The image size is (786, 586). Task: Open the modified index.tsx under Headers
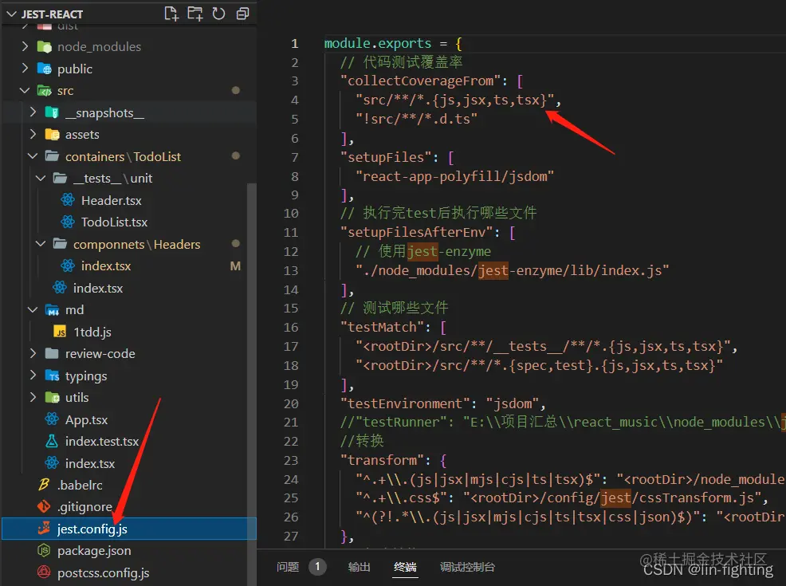[106, 266]
